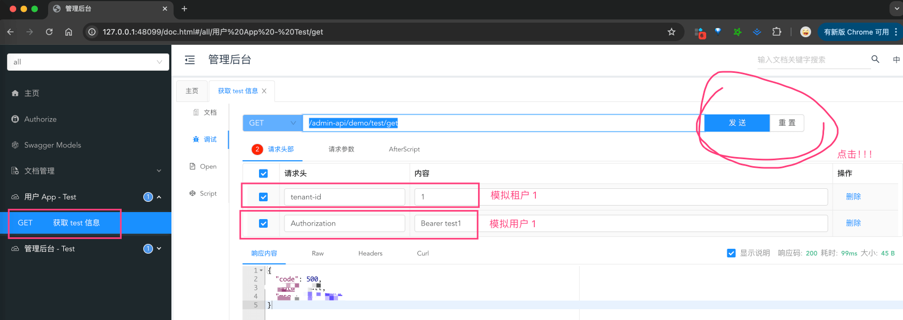
Task: Click the 重置 button
Action: [787, 123]
